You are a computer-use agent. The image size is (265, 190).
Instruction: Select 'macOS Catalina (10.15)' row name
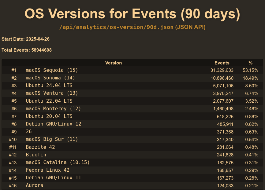pos(58,163)
